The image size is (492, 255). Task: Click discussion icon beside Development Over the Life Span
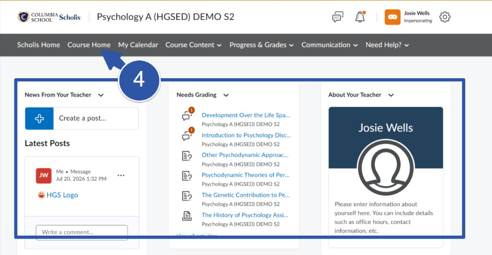coord(187,115)
